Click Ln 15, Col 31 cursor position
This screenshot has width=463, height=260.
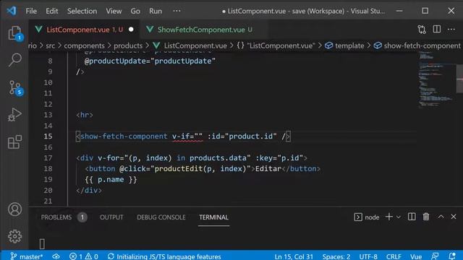click(x=294, y=256)
